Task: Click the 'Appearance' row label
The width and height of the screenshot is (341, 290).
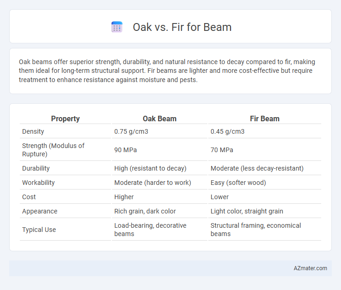Action: (40, 211)
